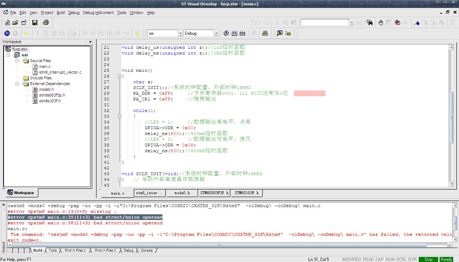Open the xxi project dropdown

click(181, 33)
